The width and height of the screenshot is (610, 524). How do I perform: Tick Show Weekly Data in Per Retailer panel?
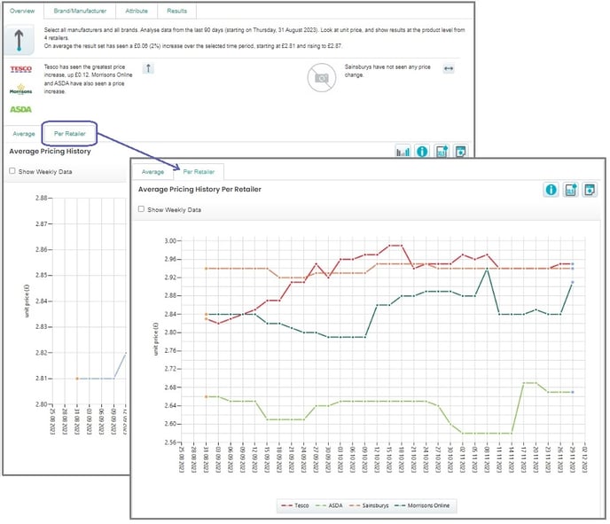[x=141, y=209]
